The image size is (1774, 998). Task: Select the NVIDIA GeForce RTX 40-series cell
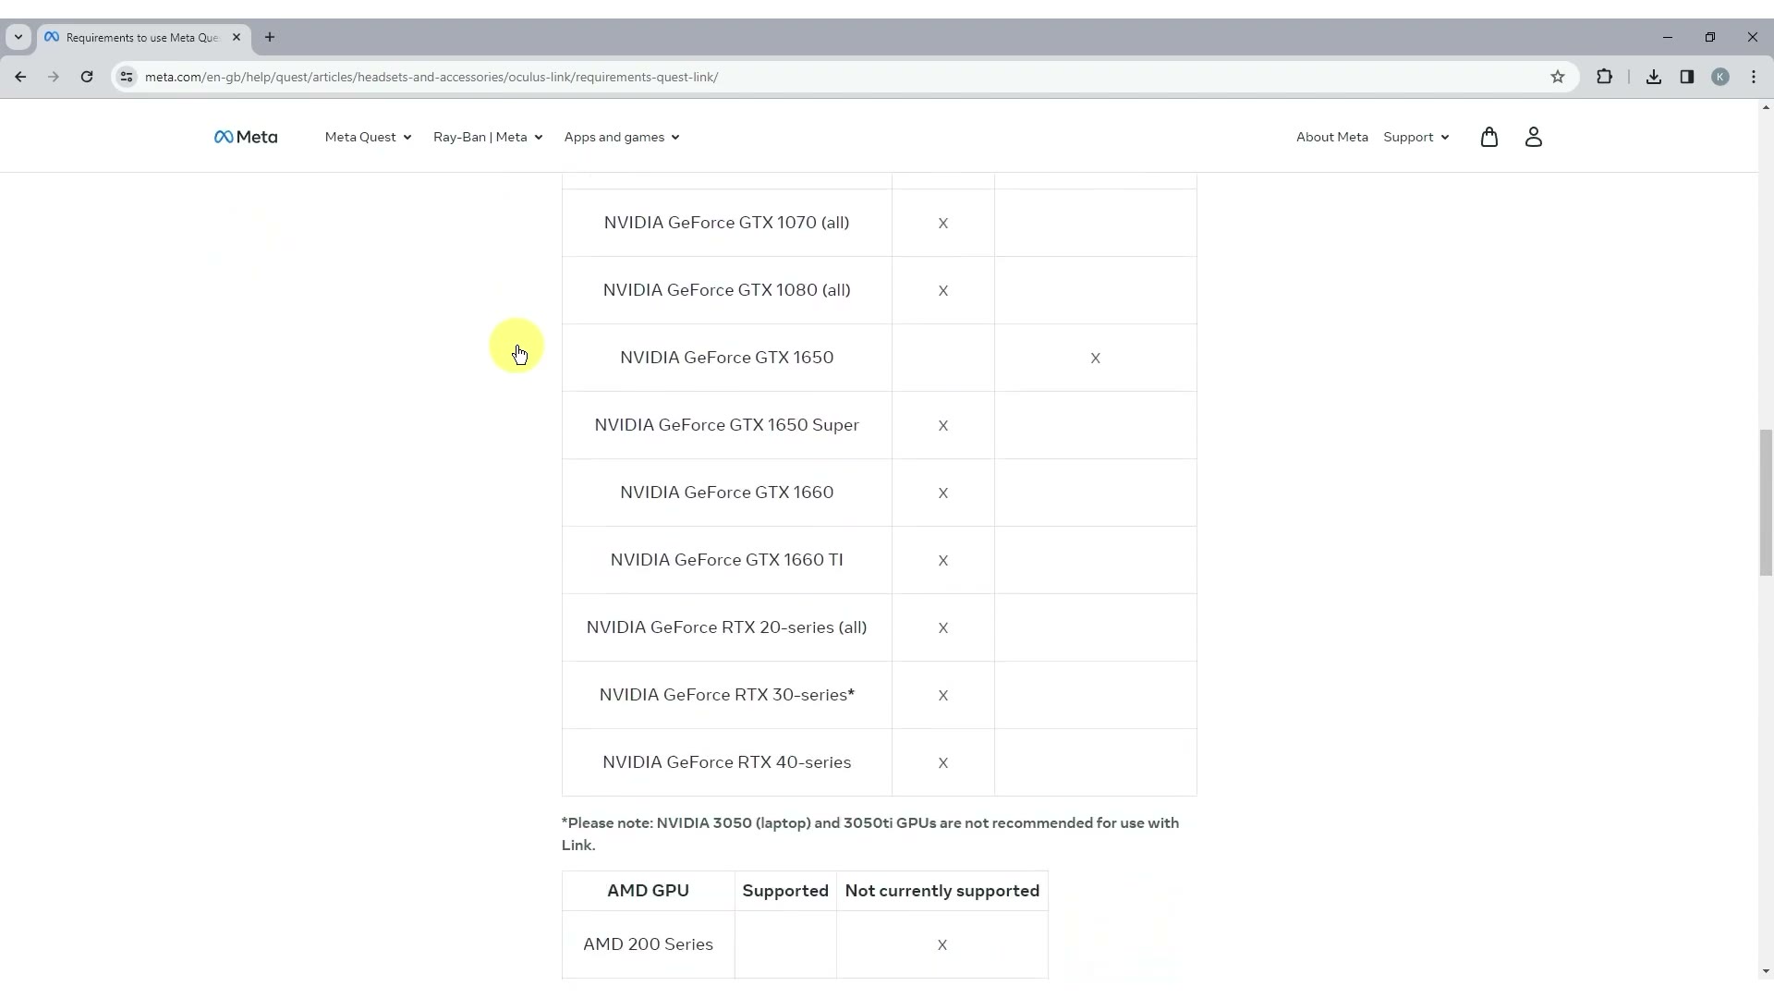pyautogui.click(x=727, y=762)
